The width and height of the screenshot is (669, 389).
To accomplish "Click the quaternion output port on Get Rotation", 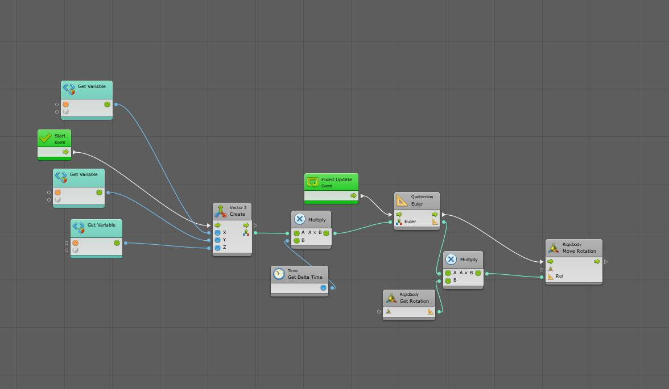I will [x=430, y=312].
